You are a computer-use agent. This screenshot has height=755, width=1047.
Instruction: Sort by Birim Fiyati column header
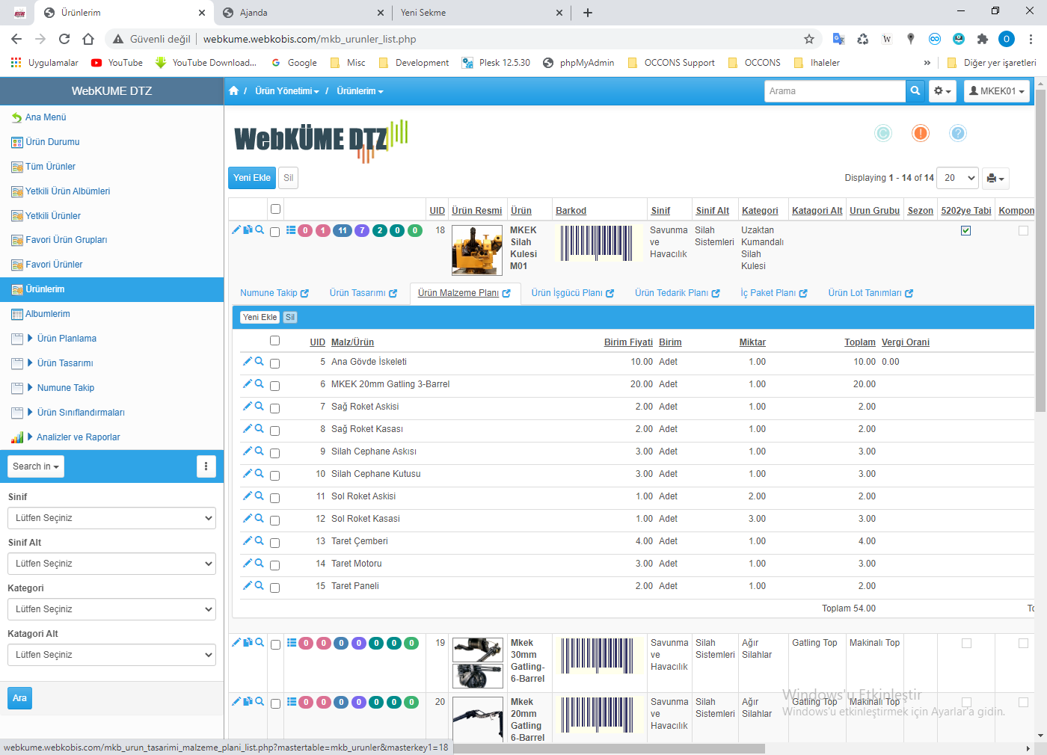click(628, 342)
